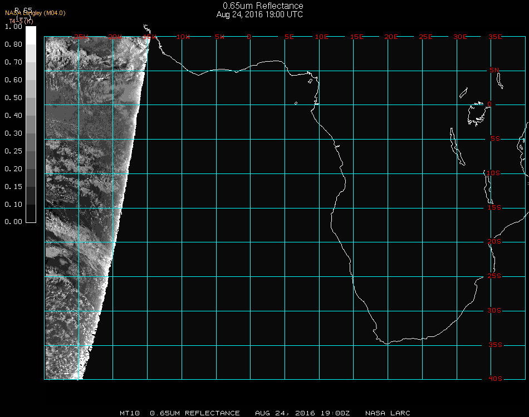Click the 15S latitude label
The height and width of the screenshot is (417, 529).
[495, 207]
